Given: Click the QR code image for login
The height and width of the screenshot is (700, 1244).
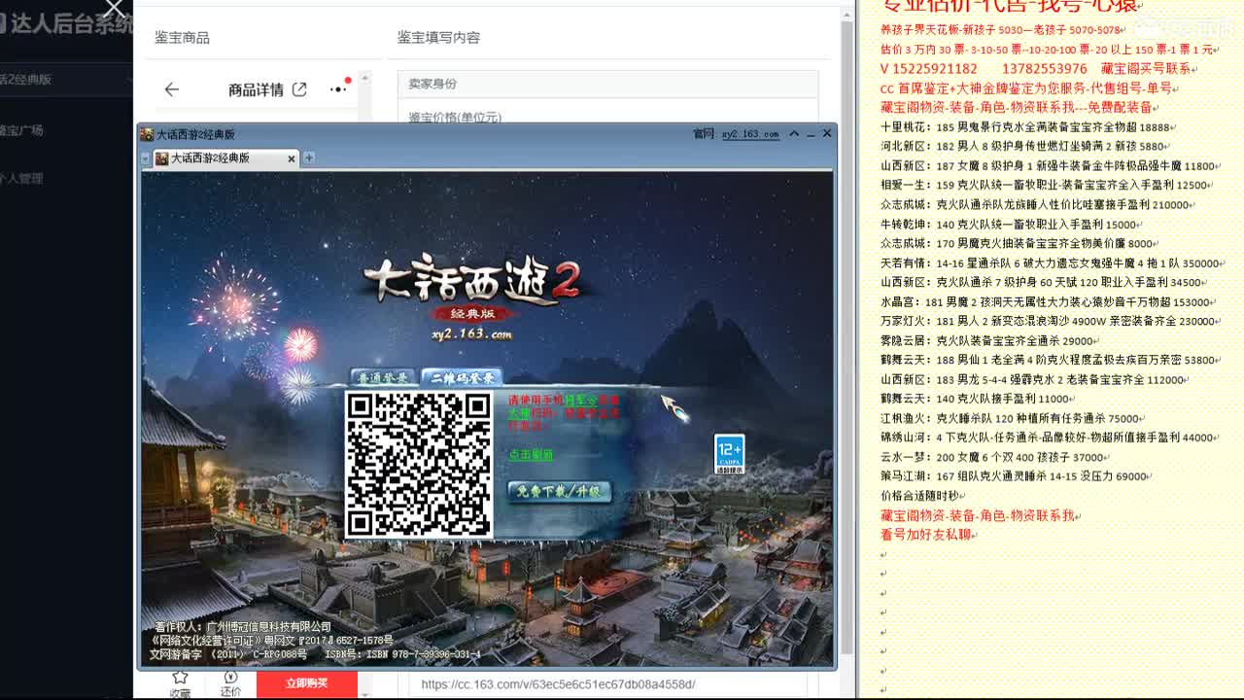Looking at the screenshot, I should 419,464.
